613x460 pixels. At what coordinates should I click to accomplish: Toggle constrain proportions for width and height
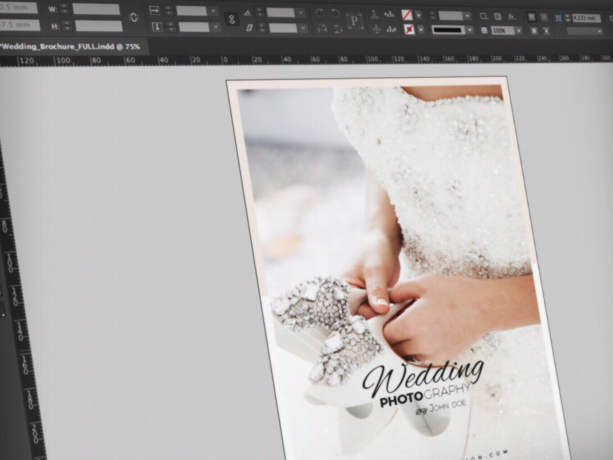click(x=134, y=17)
